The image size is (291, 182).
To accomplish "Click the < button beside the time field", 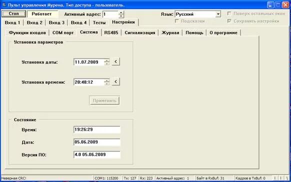I will (115, 82).
